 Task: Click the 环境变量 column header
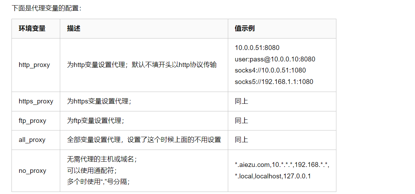32,28
